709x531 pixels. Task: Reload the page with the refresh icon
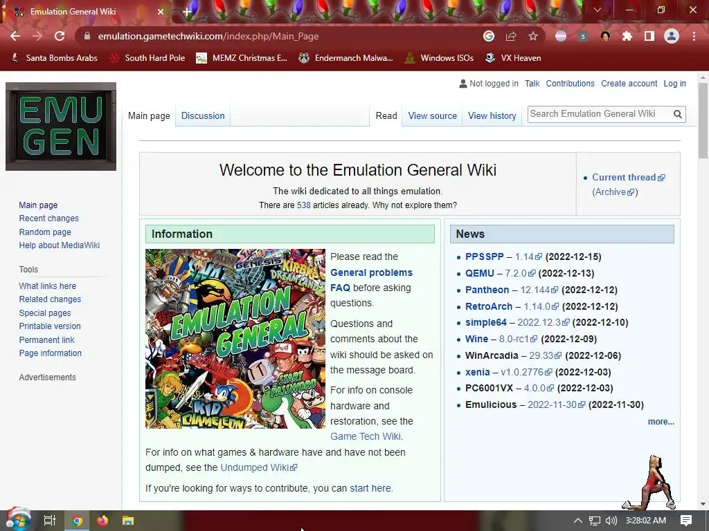pos(60,36)
